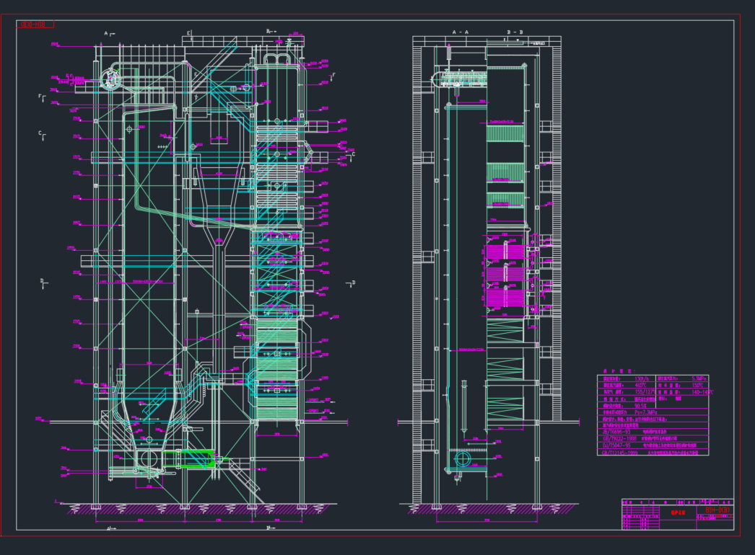Select the A - A section view title
Screen dimensions: 755x555
460,32
